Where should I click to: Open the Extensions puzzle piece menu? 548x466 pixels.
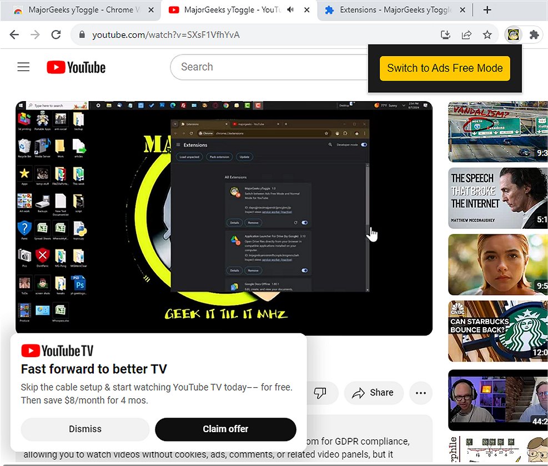[x=534, y=34]
